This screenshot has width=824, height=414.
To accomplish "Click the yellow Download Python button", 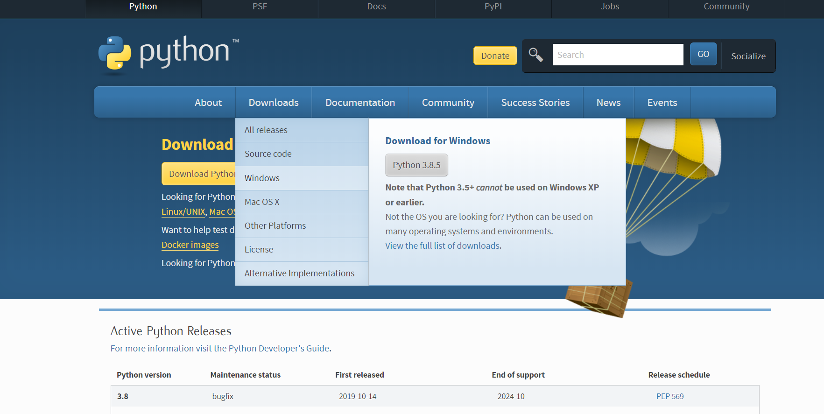I will [x=199, y=174].
